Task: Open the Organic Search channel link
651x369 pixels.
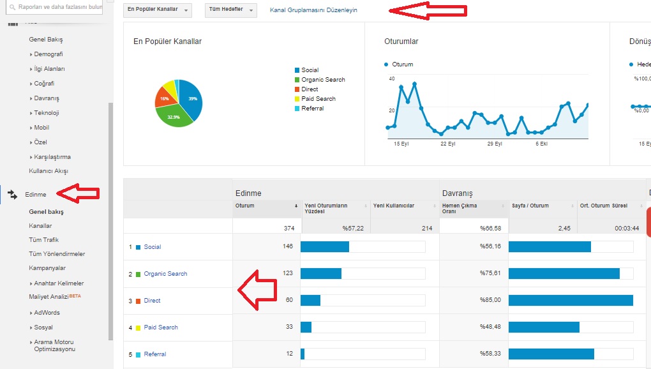Action: (x=165, y=274)
